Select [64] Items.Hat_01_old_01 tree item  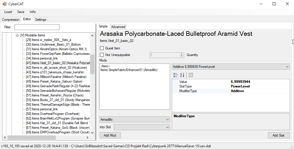click(x=58, y=123)
